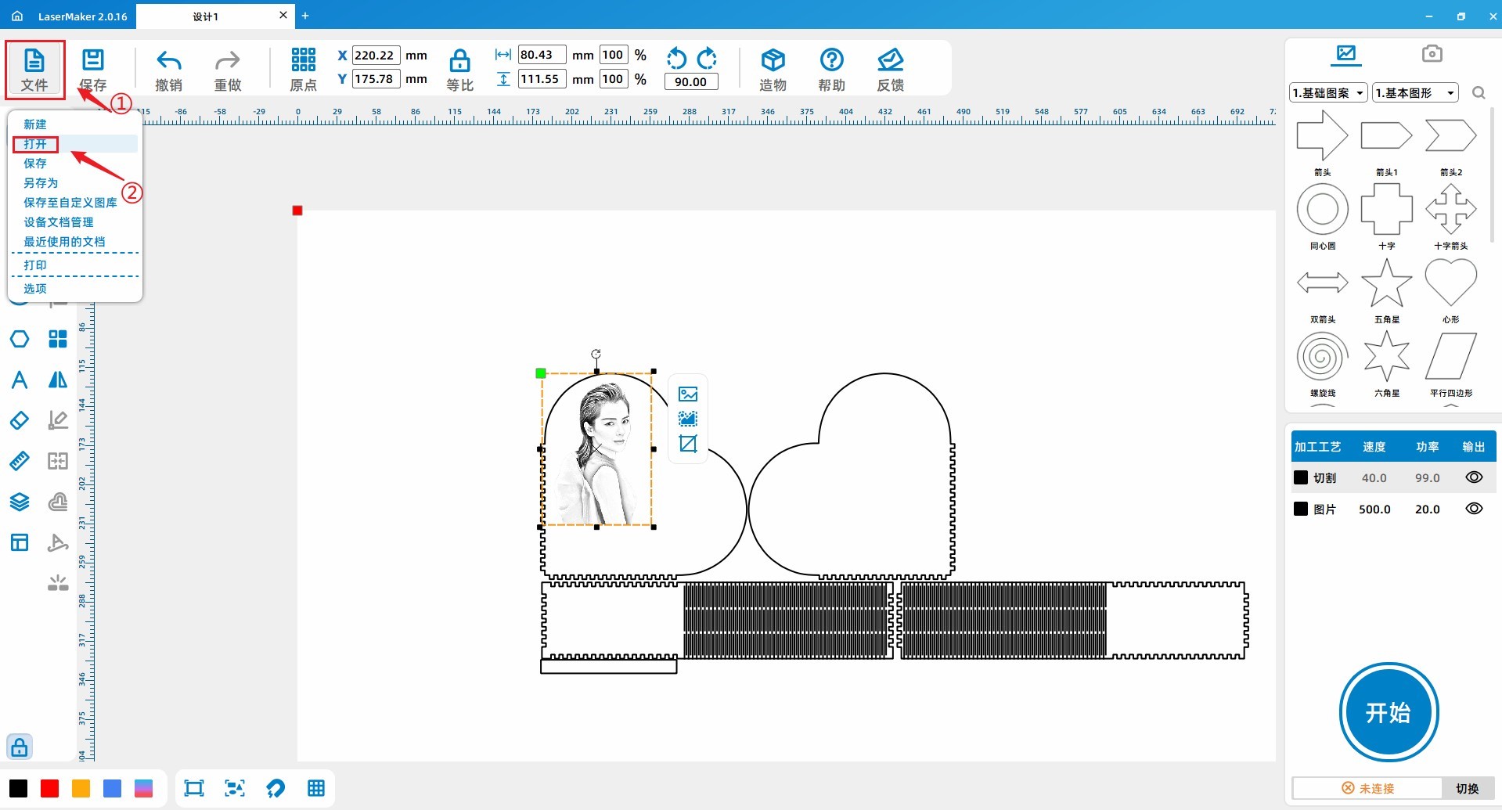Hide the 切割 layer with eye icon
1502x810 pixels.
(1474, 477)
